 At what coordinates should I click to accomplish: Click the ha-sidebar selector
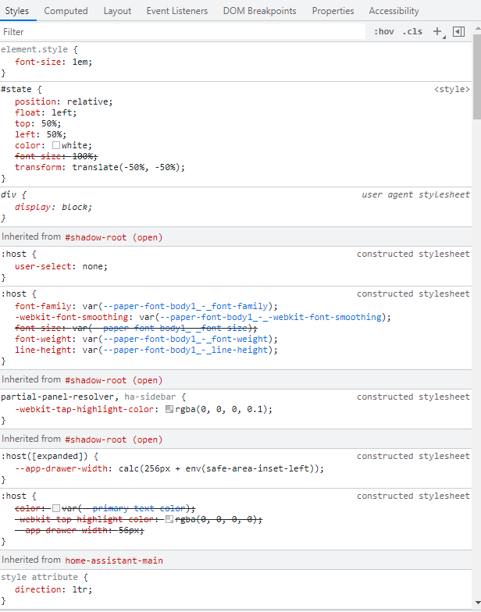point(150,397)
